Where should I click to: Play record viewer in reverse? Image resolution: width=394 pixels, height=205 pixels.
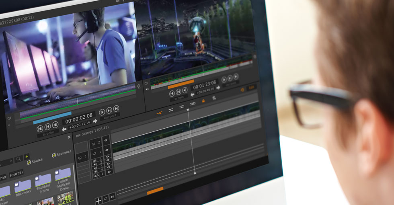tap(185, 90)
